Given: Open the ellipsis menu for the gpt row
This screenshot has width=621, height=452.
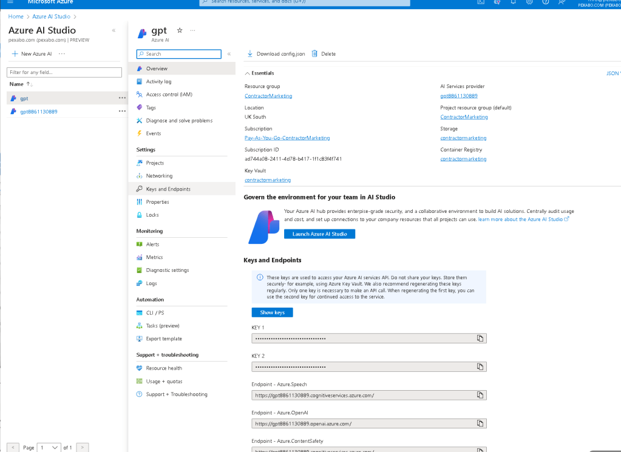Looking at the screenshot, I should (x=122, y=98).
